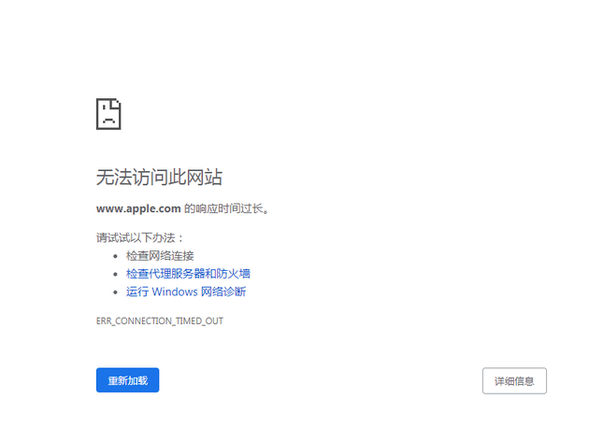This screenshot has width=589, height=442.
Task: Click the blue 重新加载 reload button
Action: (x=128, y=380)
